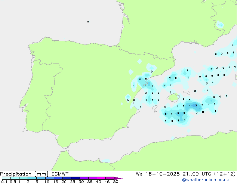Click the '25' legend scale label
The width and height of the screenshot is (237, 183).
pos(73,182)
